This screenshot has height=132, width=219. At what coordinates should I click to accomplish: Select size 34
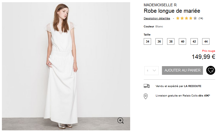tap(147, 41)
